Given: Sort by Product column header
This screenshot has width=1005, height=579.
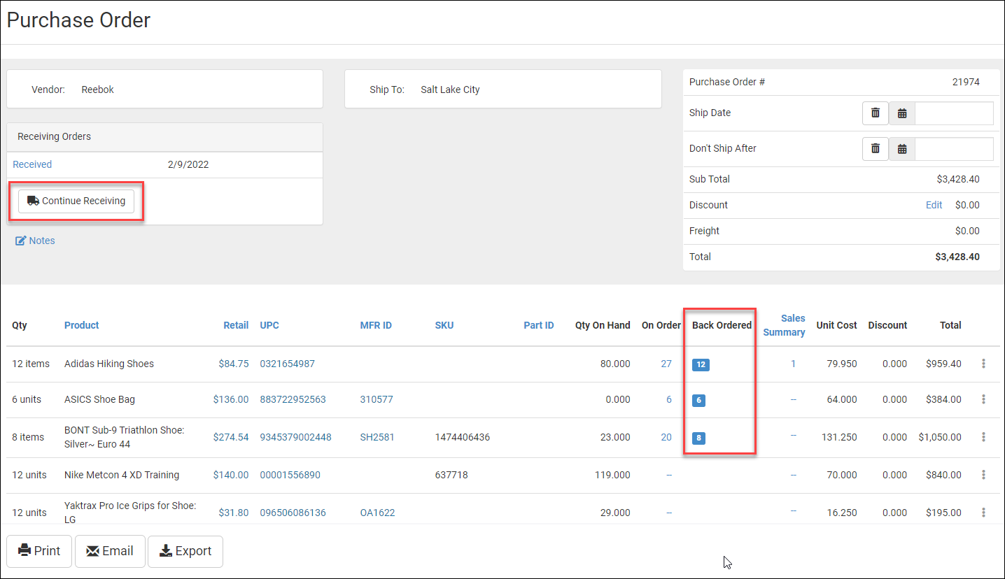Looking at the screenshot, I should [x=82, y=325].
